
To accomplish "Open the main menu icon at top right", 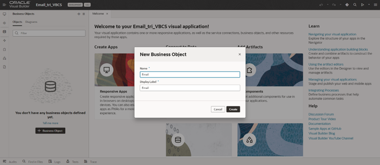I will tap(375, 5).
